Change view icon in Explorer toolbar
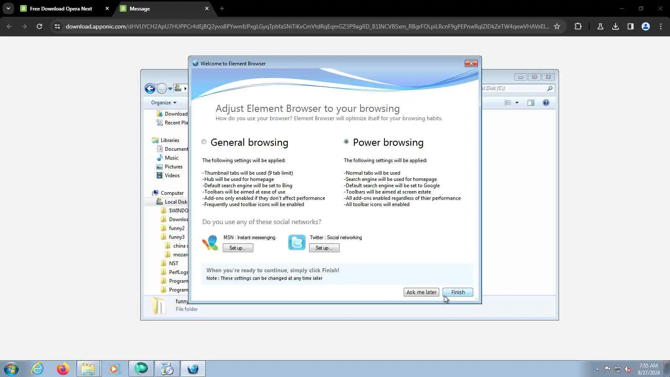This screenshot has height=377, width=670. 508,103
